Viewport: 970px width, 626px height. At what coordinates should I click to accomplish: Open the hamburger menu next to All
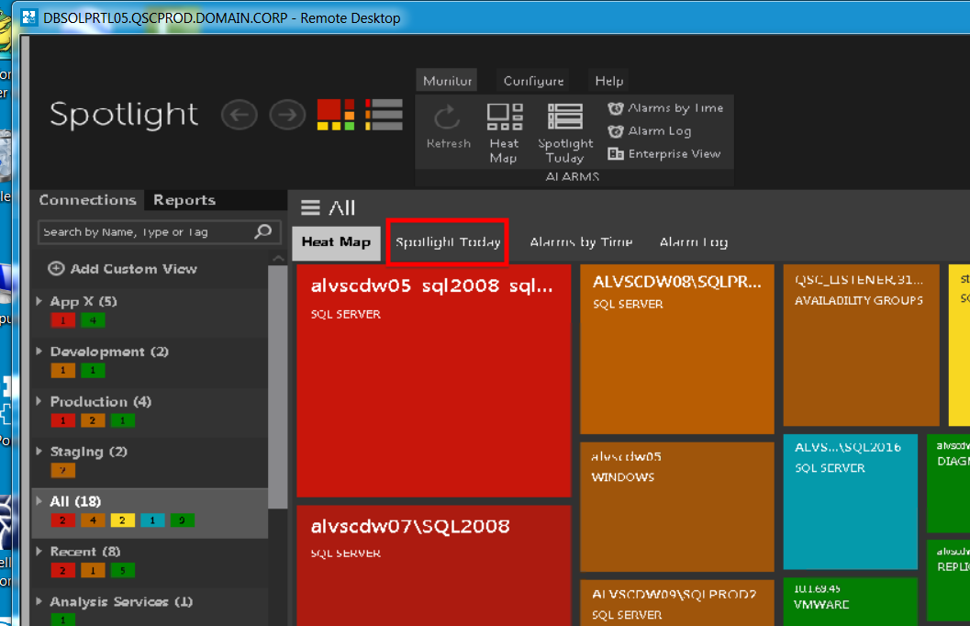pyautogui.click(x=310, y=207)
